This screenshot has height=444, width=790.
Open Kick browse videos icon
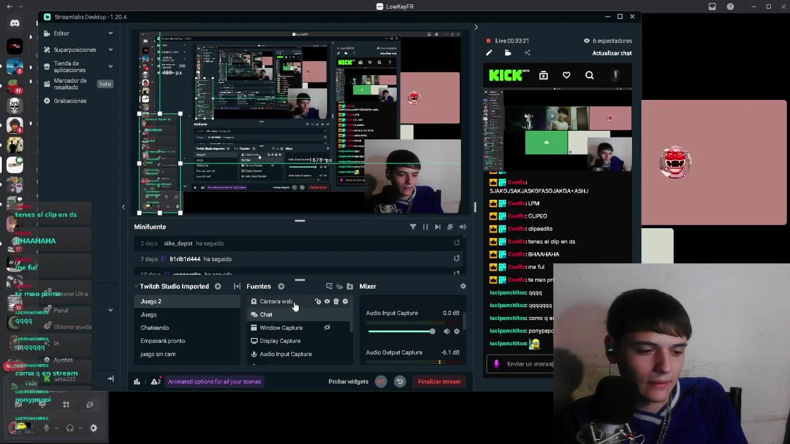click(544, 75)
